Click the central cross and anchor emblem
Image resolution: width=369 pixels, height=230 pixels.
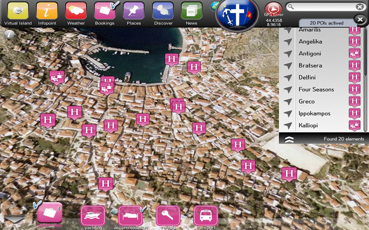pyautogui.click(x=238, y=14)
